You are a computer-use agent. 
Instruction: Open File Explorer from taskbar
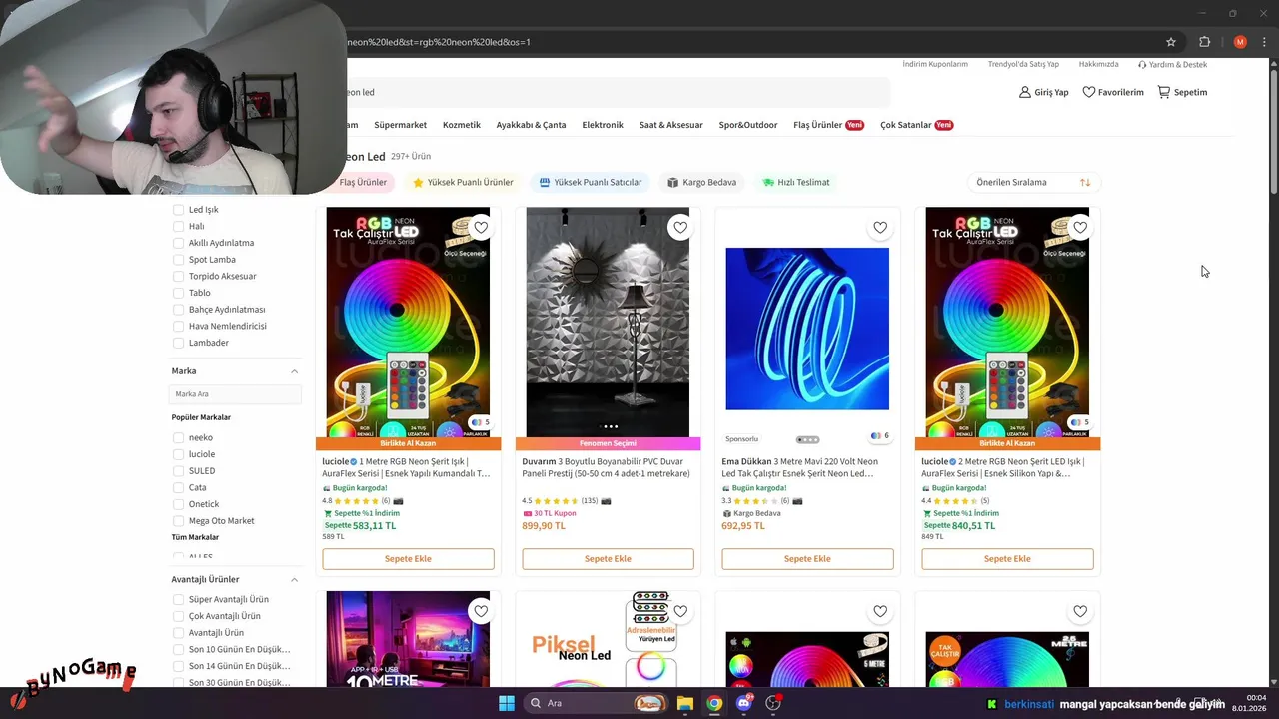(685, 703)
